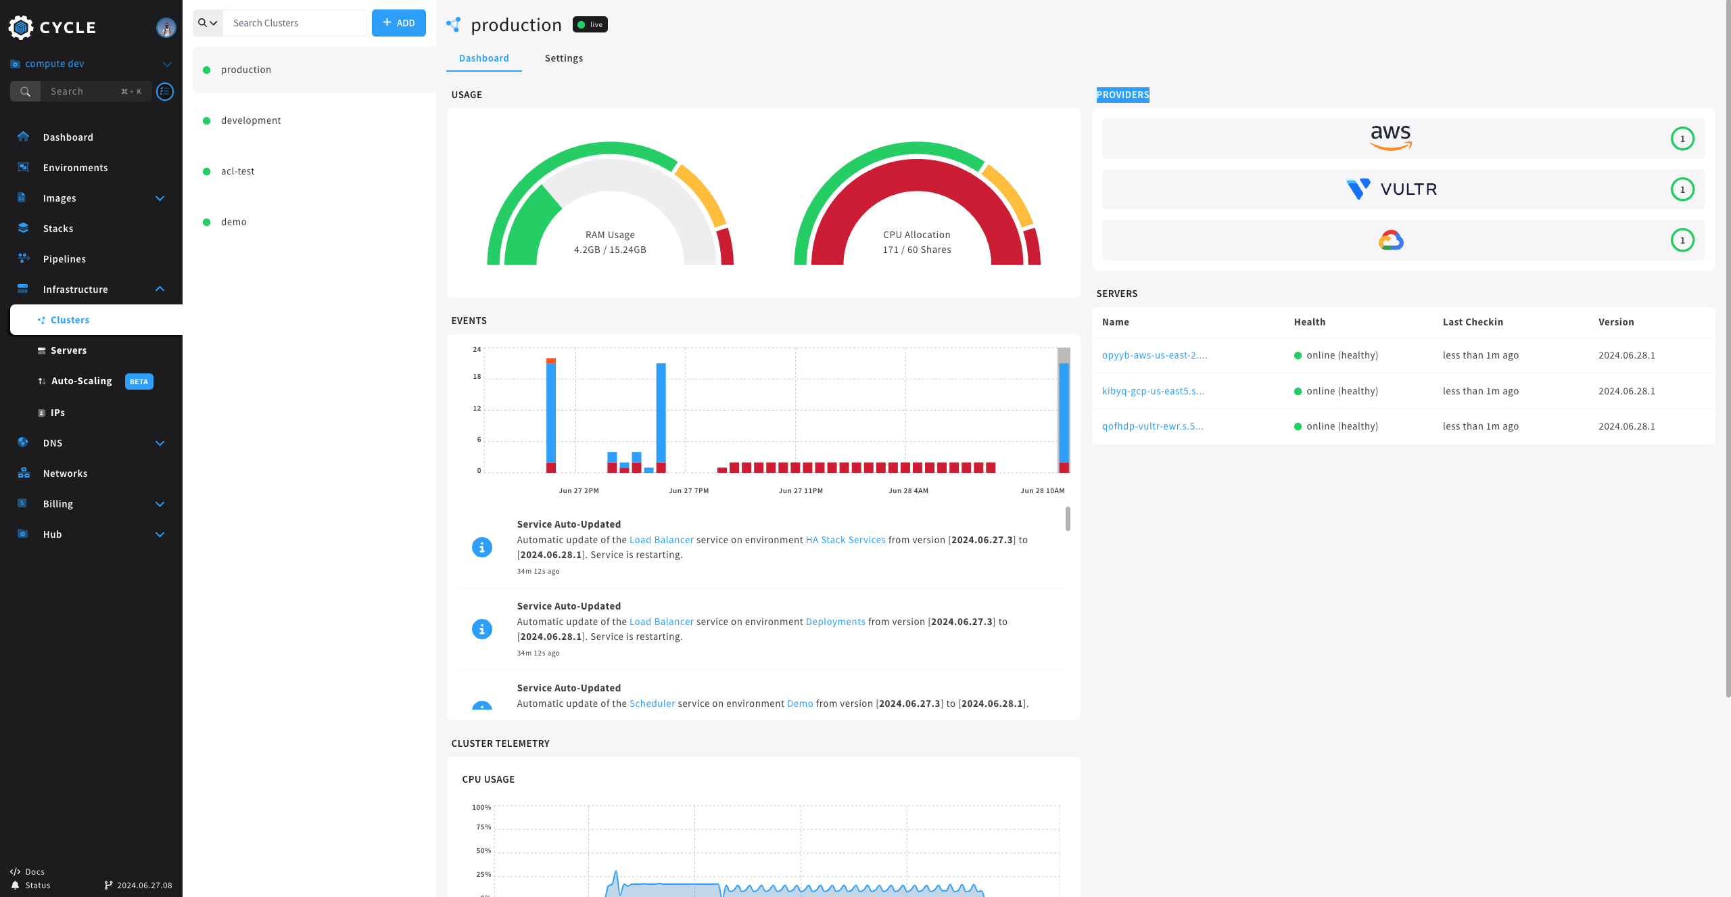The image size is (1731, 897).
Task: Select the development cluster
Action: [x=314, y=120]
